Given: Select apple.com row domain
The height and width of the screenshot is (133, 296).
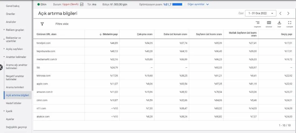Looking at the screenshot, I should coord(42,84).
